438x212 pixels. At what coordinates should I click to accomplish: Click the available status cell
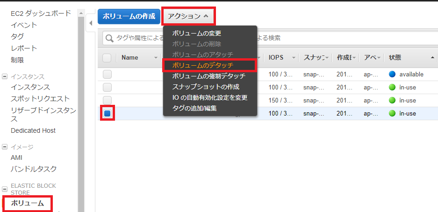click(410, 75)
